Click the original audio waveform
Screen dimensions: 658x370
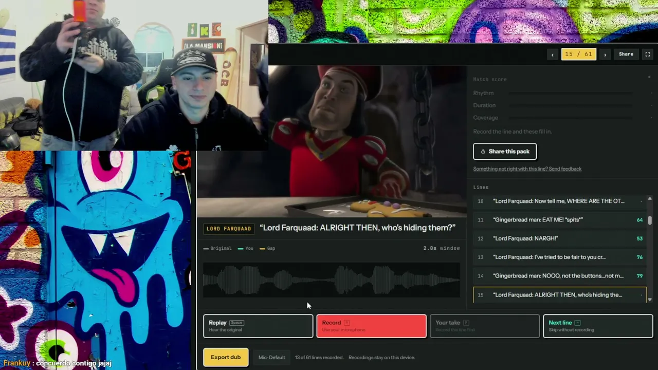332,280
